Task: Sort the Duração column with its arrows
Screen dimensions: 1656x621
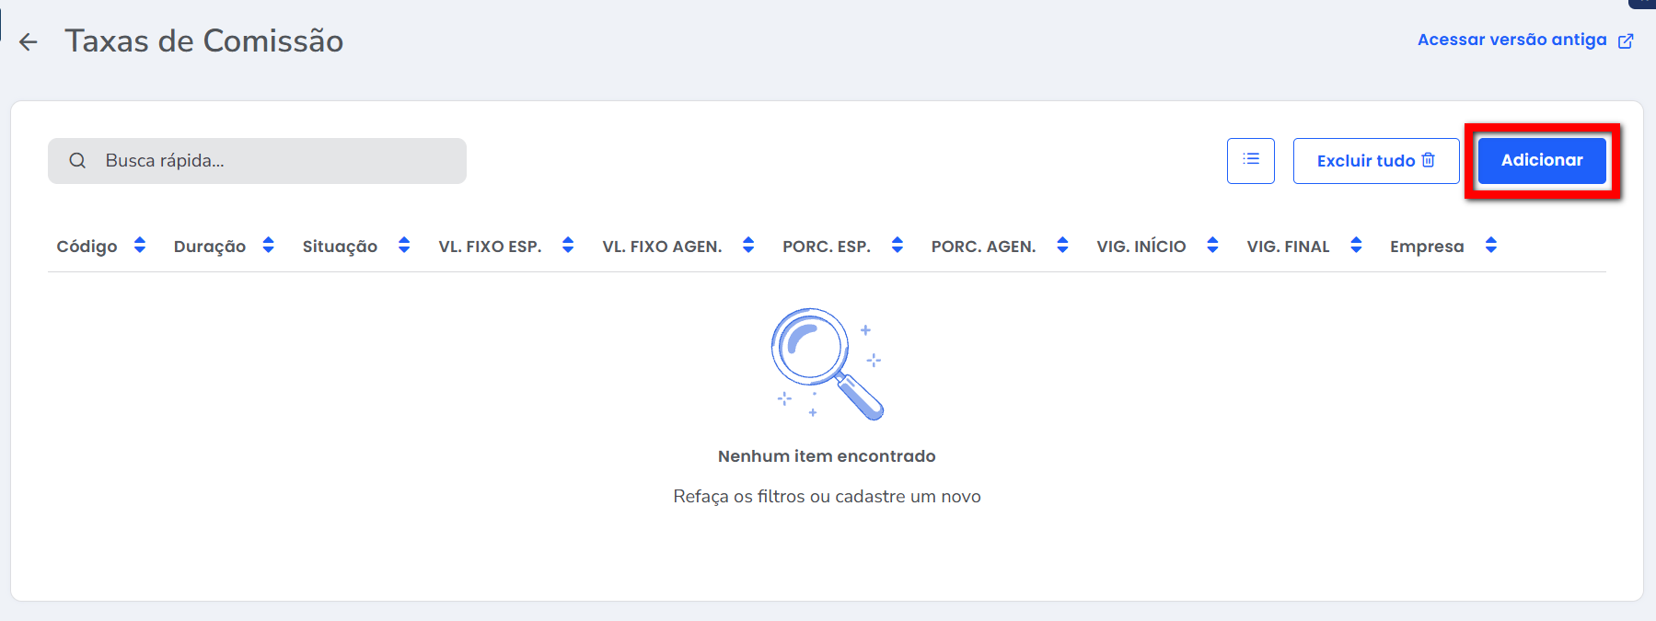Action: 269,245
